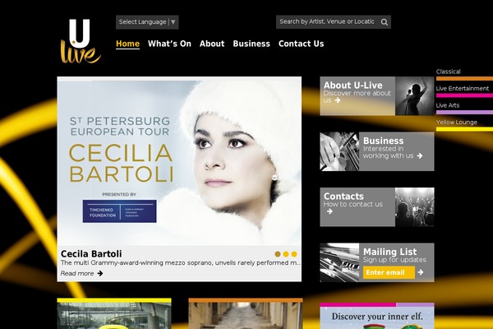The height and width of the screenshot is (329, 493).
Task: Click the Cecila Bartoli slide title
Action: (91, 254)
